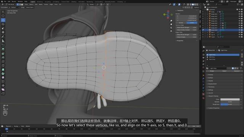Click the pan view hand icon
The width and height of the screenshot is (244, 137).
coord(171,24)
